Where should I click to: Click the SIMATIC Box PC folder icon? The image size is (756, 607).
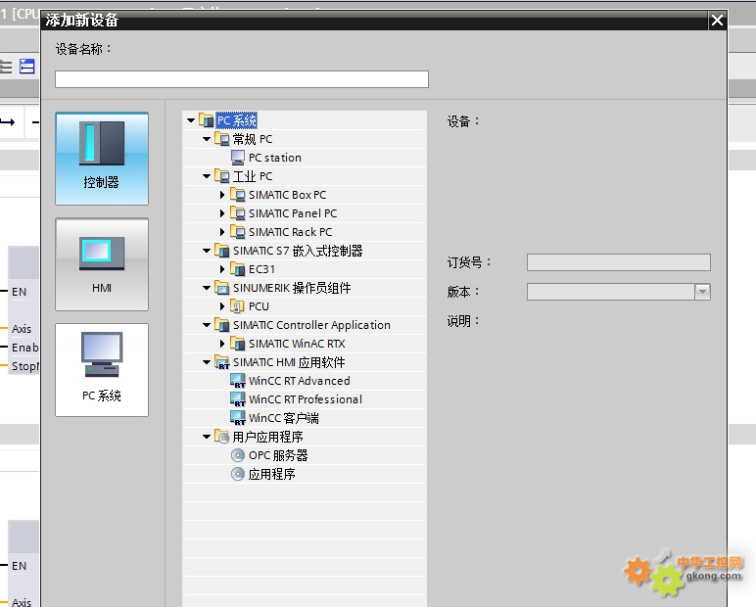[x=238, y=195]
